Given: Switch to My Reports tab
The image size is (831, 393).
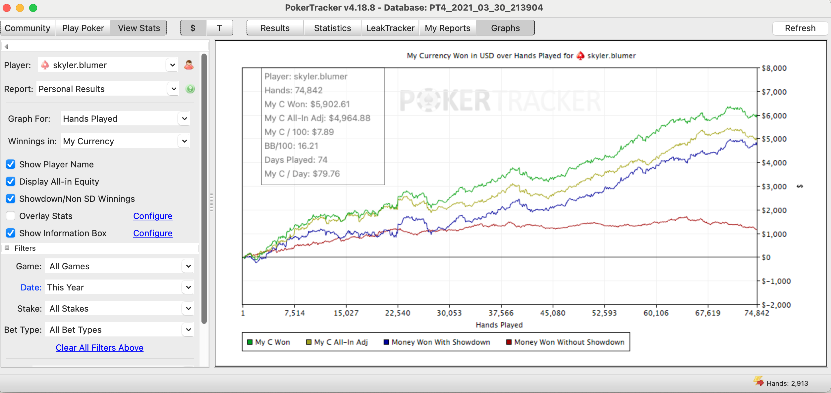Looking at the screenshot, I should (x=448, y=28).
